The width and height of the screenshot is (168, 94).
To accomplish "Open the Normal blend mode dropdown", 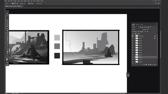I will (137, 30).
